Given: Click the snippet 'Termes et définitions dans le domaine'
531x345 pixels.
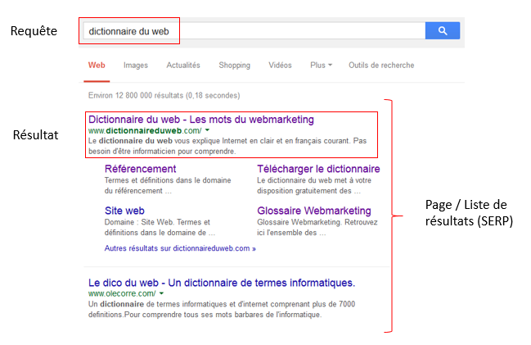Looking at the screenshot, I should (x=168, y=185).
